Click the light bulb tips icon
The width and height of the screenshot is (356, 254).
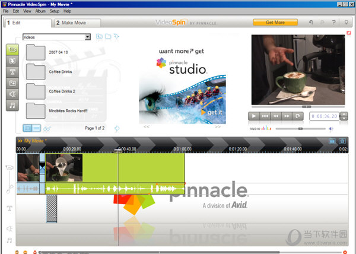pyautogui.click(x=347, y=22)
